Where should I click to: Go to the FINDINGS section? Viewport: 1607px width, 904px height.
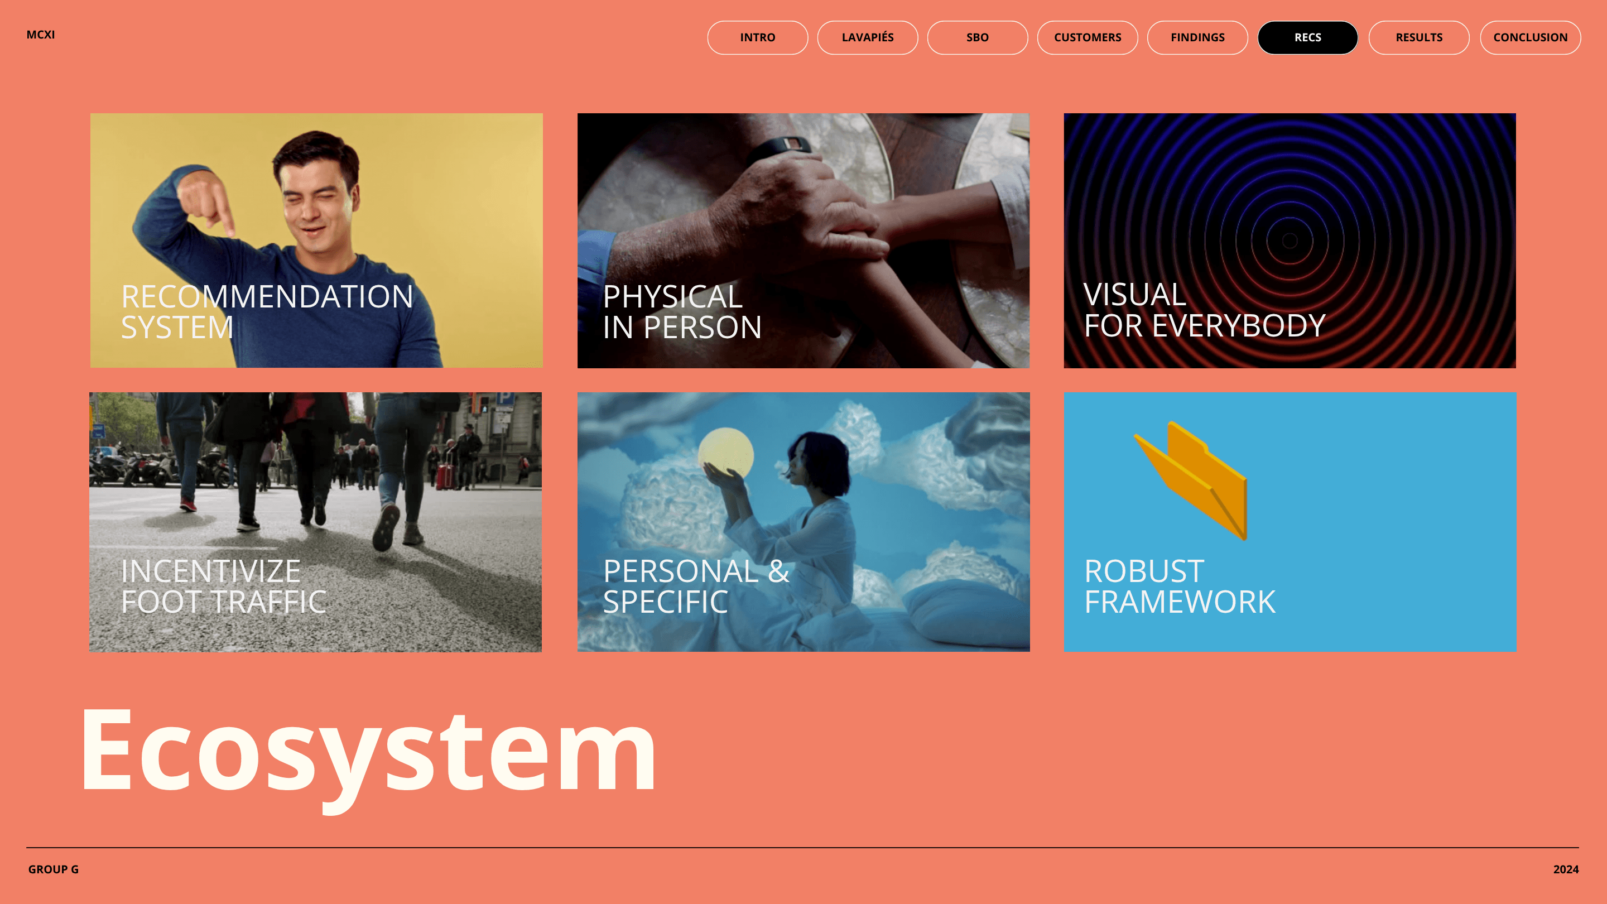coord(1197,37)
